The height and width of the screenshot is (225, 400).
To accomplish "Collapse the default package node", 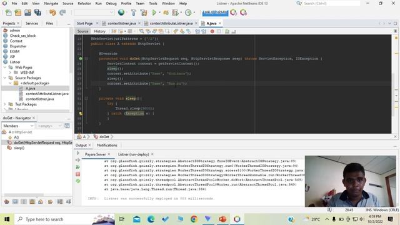I will click(x=10, y=83).
